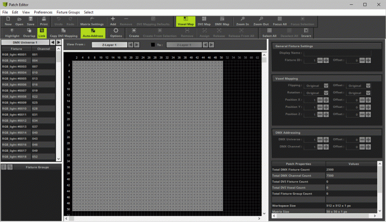Switch to Voxel Map view

(186, 21)
